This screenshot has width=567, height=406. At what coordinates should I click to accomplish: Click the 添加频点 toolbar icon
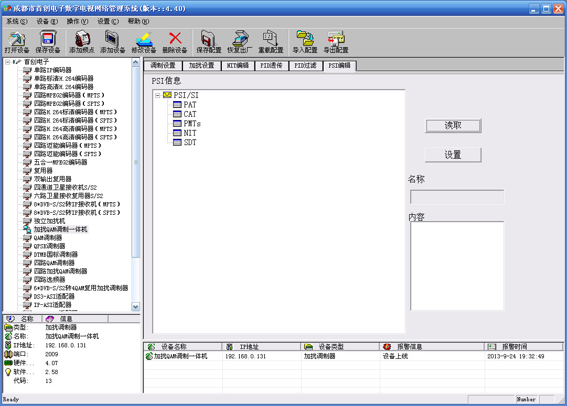tap(82, 39)
